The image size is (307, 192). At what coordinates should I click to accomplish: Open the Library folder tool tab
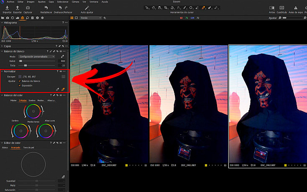(x=3, y=18)
